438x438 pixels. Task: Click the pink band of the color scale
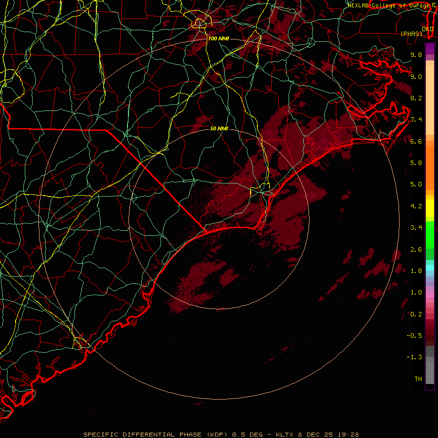point(430,295)
